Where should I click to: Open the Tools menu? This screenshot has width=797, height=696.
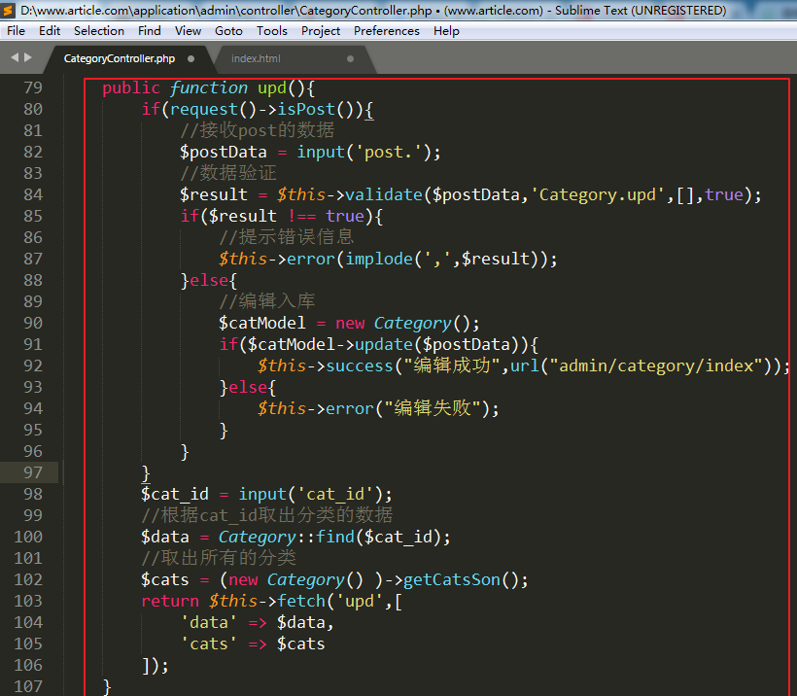point(272,31)
